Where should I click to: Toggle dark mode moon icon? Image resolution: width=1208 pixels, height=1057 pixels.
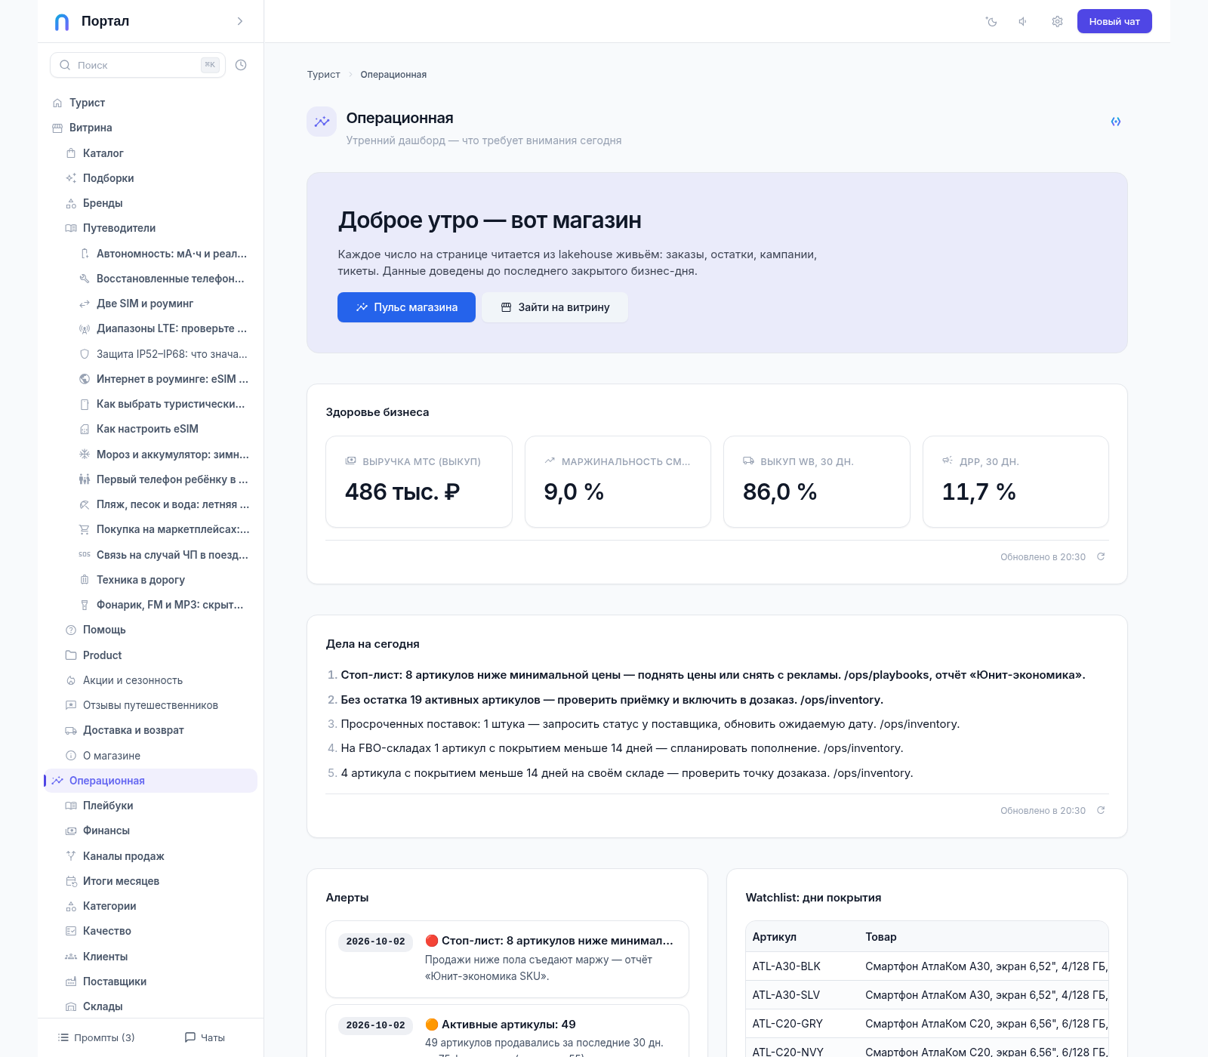click(991, 21)
